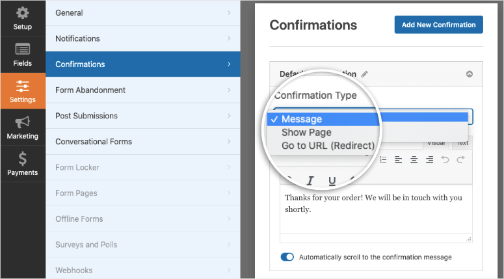The height and width of the screenshot is (279, 504).
Task: Open Conversational Forms settings
Action: tap(143, 141)
